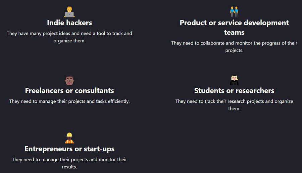Image resolution: width=302 pixels, height=173 pixels.
Task: Click the Freelancers or consultants heading
Action: [69, 91]
